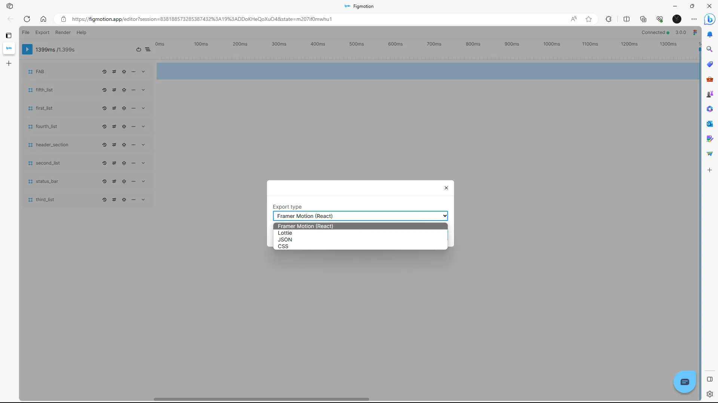The height and width of the screenshot is (403, 718).
Task: Open the Export menu
Action: [42, 32]
